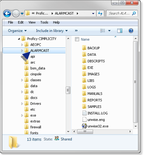Open the view options dropdown arrow

click(x=109, y=31)
